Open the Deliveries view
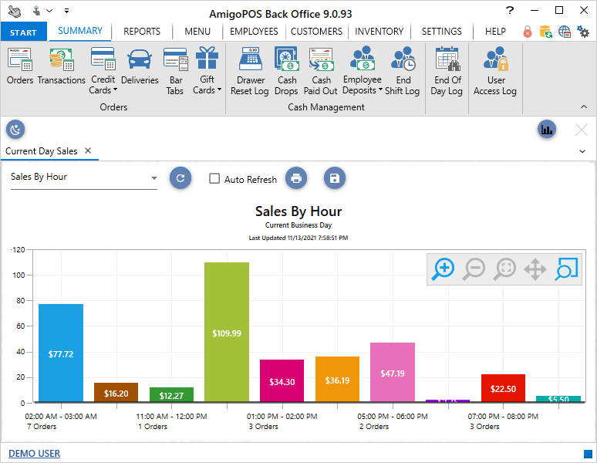597x463 pixels. (140, 65)
